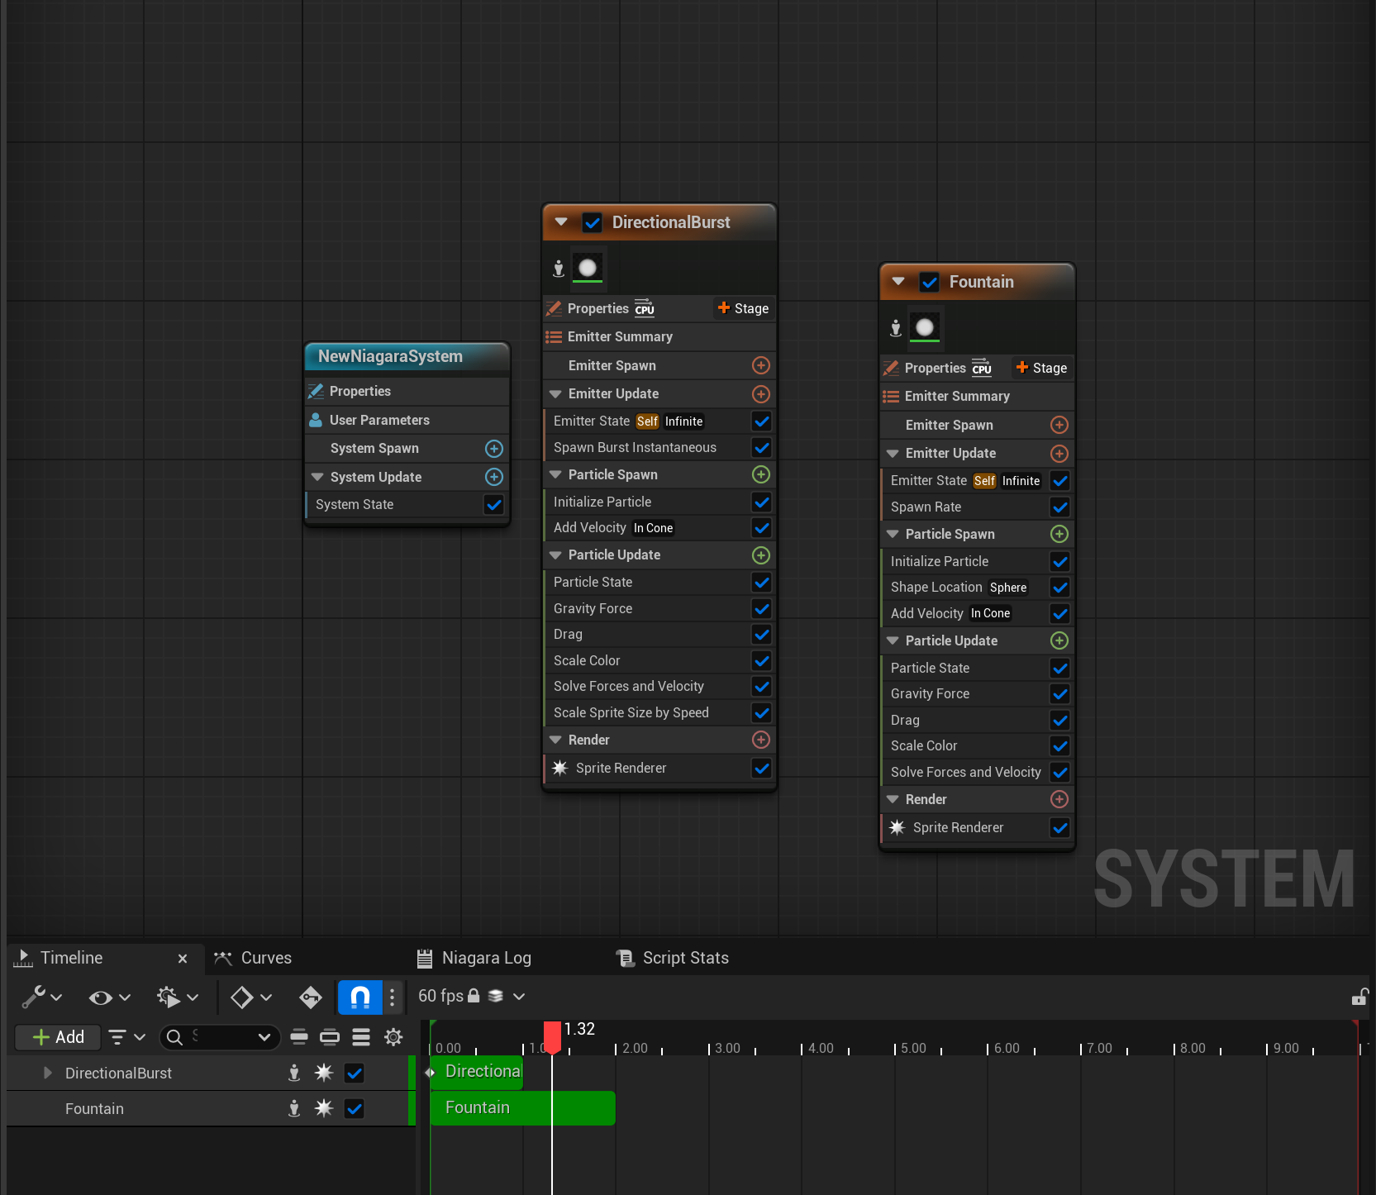
Task: Open NewNiagaraSystem Properties
Action: [x=407, y=391]
